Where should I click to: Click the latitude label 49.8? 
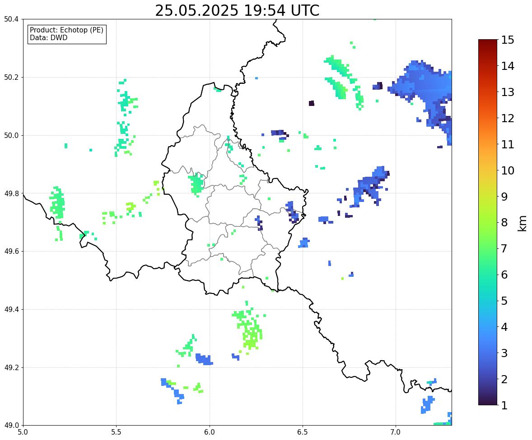point(11,193)
